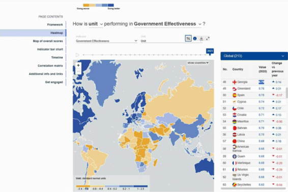Select the highlighted Georgia value cell
The image size is (288, 192).
tap(262, 82)
